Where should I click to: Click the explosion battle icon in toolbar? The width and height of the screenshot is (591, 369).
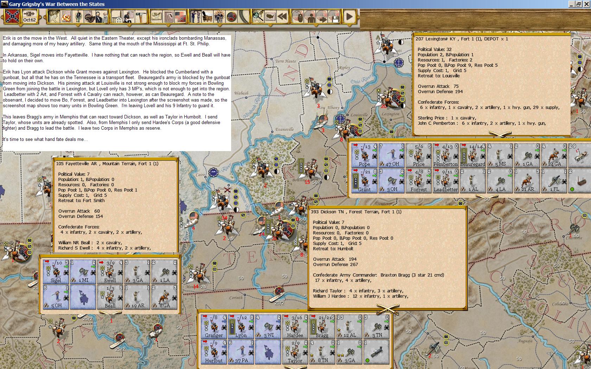pyautogui.click(x=66, y=16)
